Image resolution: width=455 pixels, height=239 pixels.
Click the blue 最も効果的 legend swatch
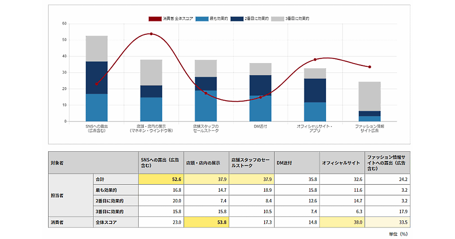click(202, 19)
